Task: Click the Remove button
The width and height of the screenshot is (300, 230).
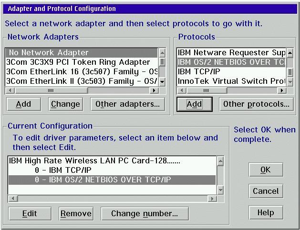Action: coord(76,214)
